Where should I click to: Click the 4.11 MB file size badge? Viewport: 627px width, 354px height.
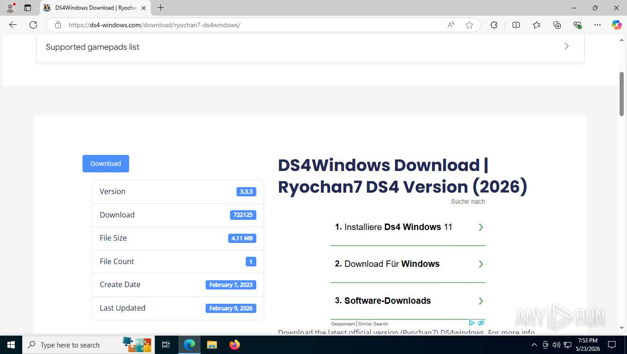242,238
